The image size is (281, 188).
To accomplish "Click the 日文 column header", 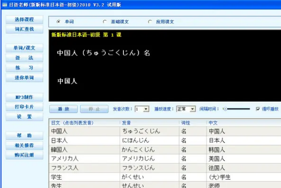I will pos(85,123).
